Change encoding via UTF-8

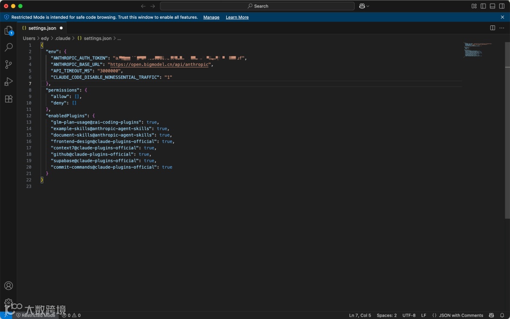(409, 315)
